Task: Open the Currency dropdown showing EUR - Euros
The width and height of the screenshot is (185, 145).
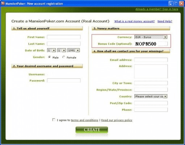Action: 151,37
